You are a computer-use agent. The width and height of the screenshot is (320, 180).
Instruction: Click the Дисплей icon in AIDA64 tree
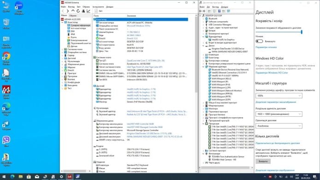[x=65, y=58]
